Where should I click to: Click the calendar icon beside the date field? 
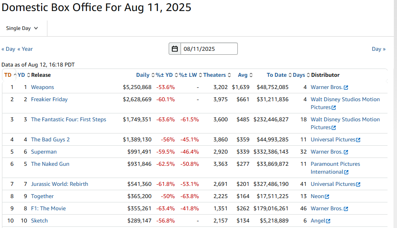(175, 49)
